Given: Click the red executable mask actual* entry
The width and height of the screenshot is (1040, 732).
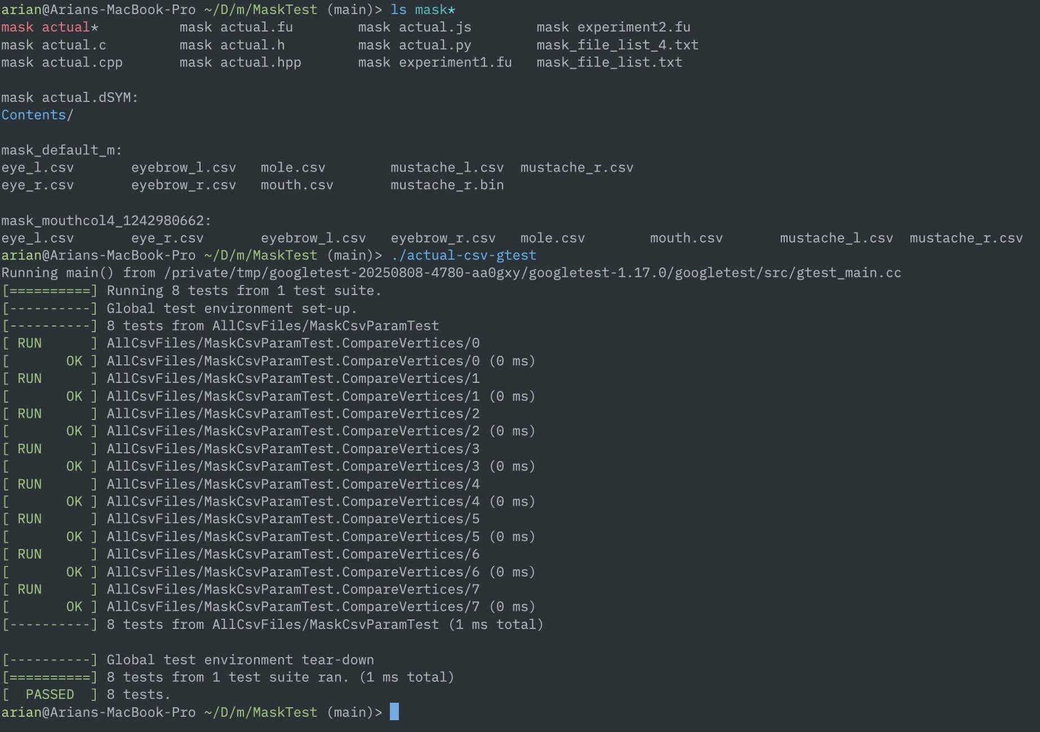Looking at the screenshot, I should [49, 27].
